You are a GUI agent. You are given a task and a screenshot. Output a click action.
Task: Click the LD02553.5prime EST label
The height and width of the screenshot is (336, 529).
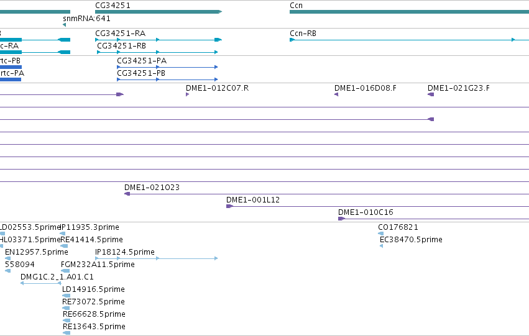click(30, 227)
